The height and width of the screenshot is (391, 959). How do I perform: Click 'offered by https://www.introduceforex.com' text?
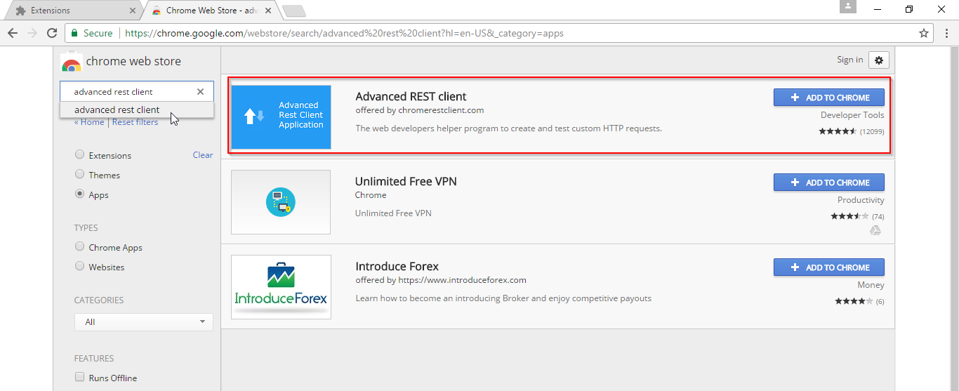441,280
